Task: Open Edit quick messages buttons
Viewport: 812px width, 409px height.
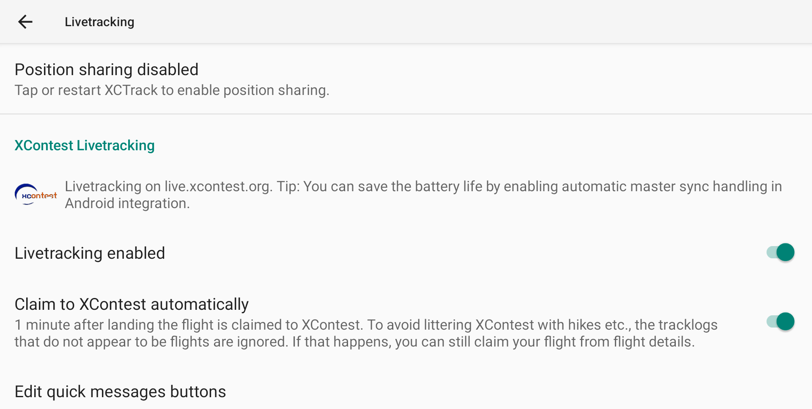Action: tap(406, 392)
